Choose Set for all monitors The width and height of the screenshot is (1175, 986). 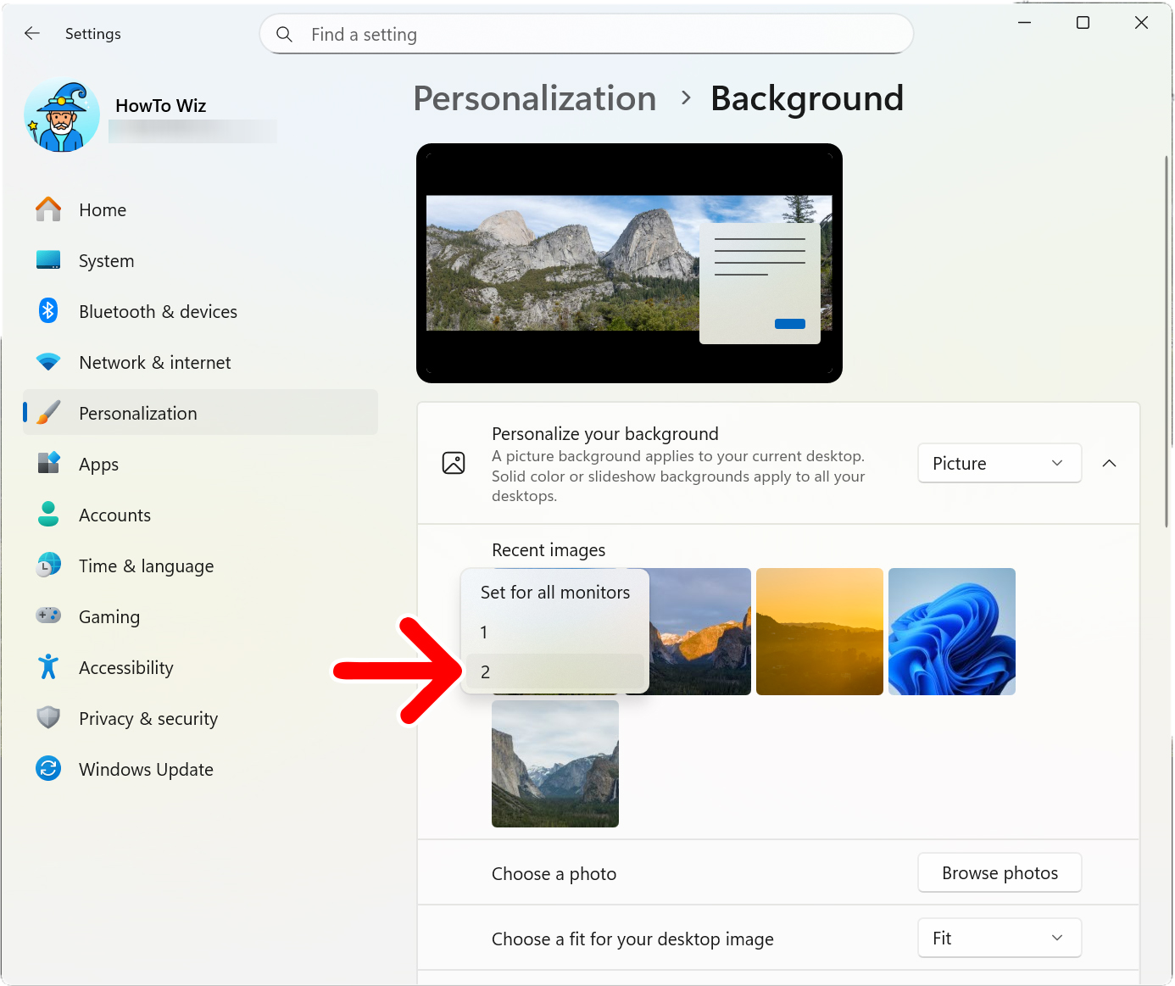(554, 592)
